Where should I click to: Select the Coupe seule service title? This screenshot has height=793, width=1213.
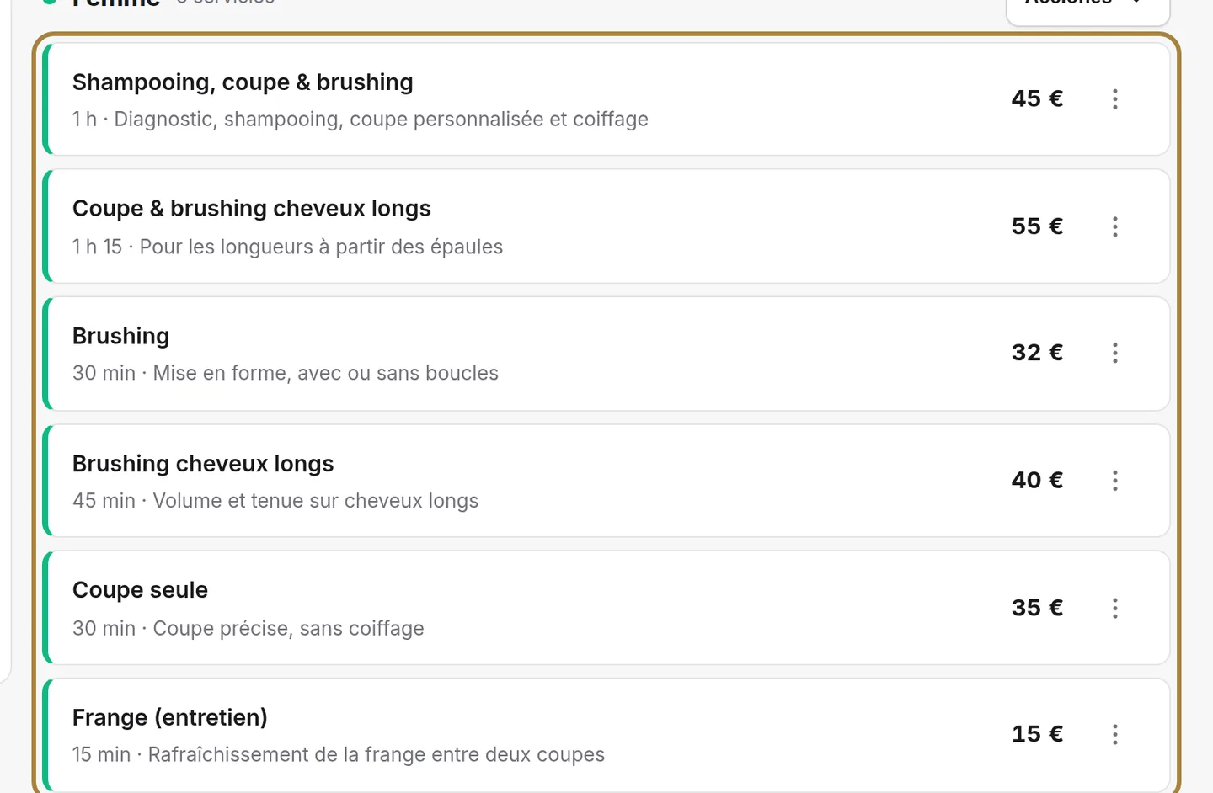[140, 590]
